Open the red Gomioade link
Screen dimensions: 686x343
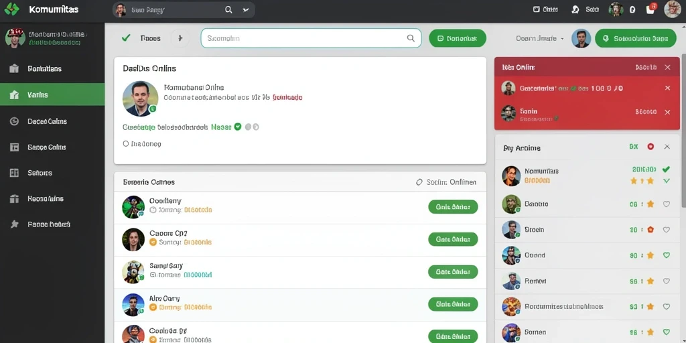pyautogui.click(x=287, y=98)
